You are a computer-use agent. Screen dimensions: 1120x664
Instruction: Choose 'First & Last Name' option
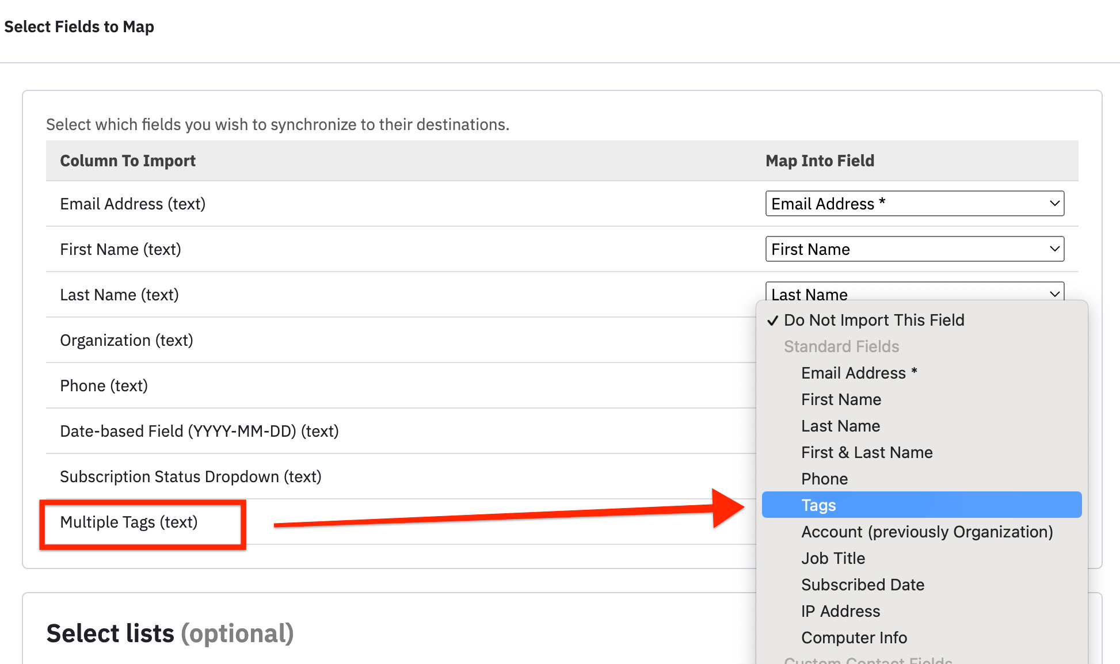[x=867, y=452]
